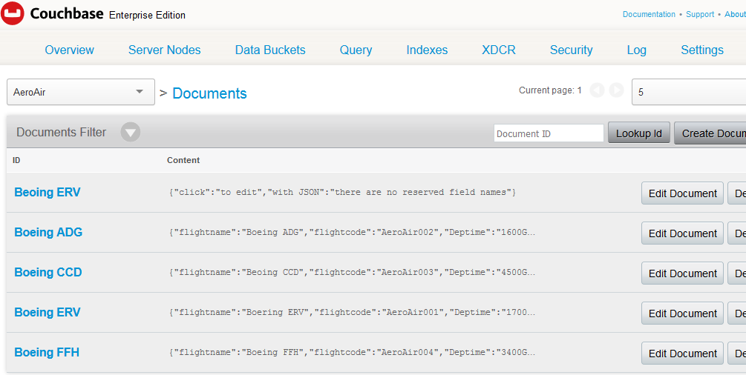Open the Boeing CCD document ID
Image resolution: width=746 pixels, height=375 pixels.
tap(48, 272)
